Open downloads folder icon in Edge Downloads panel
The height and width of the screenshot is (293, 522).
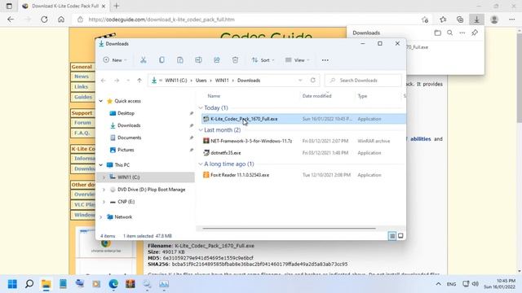click(437, 33)
